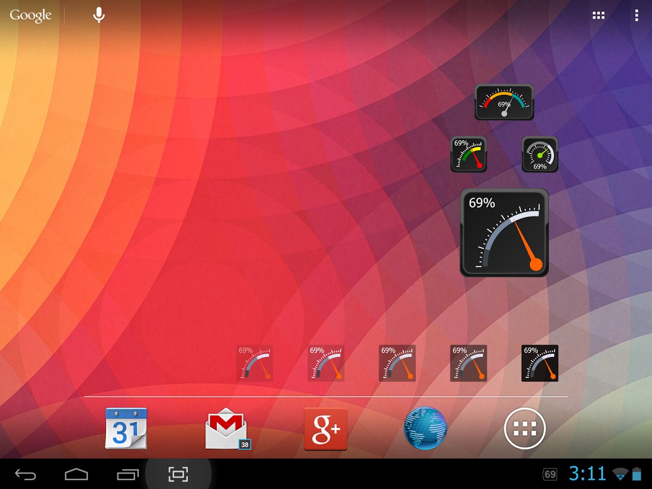Launch the globe Browser app
Viewport: 652px width, 489px height.
tap(425, 428)
